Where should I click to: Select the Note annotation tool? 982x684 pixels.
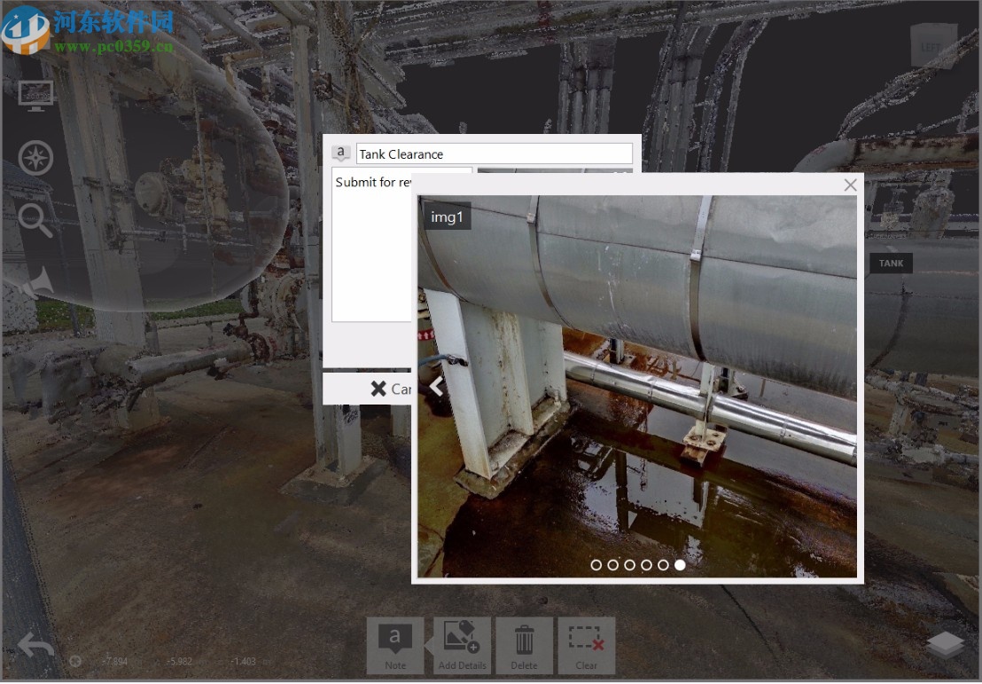pos(394,645)
